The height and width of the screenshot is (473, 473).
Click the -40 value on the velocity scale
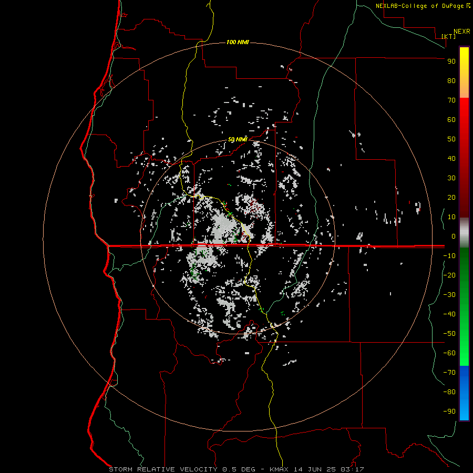point(449,314)
